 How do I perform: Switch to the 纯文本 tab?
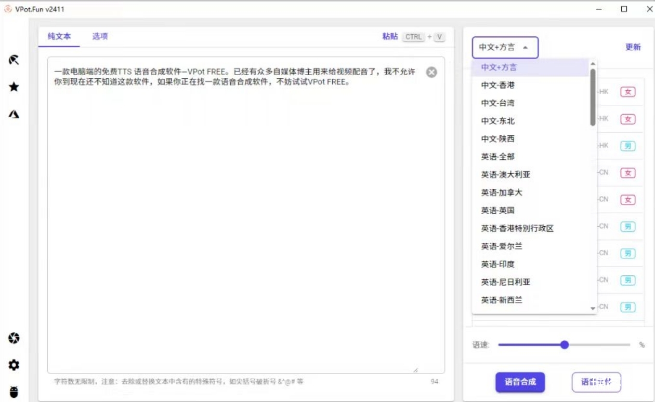pyautogui.click(x=59, y=36)
